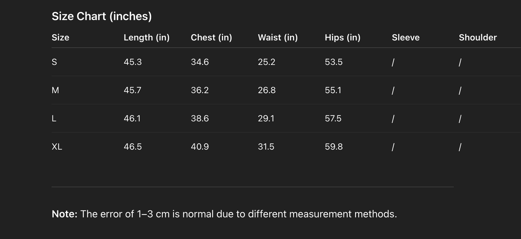Click the XL size row label
The height and width of the screenshot is (239, 521).
pyautogui.click(x=57, y=147)
